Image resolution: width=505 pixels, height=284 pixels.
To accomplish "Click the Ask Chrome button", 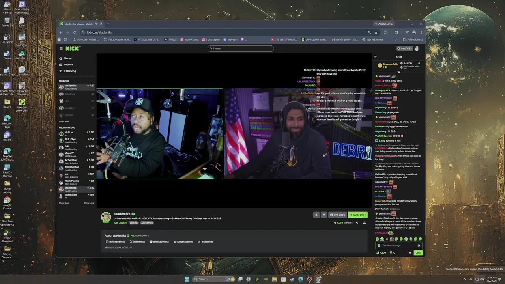I will (383, 24).
